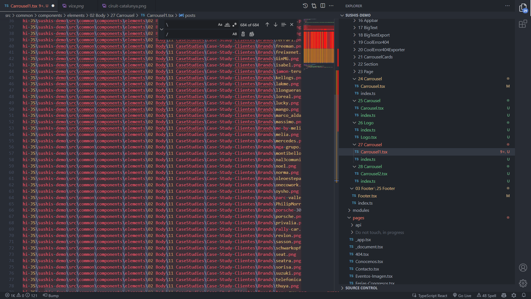This screenshot has height=299, width=531.
Task: Toggle Preserve Case in replace box
Action: pyautogui.click(x=235, y=34)
